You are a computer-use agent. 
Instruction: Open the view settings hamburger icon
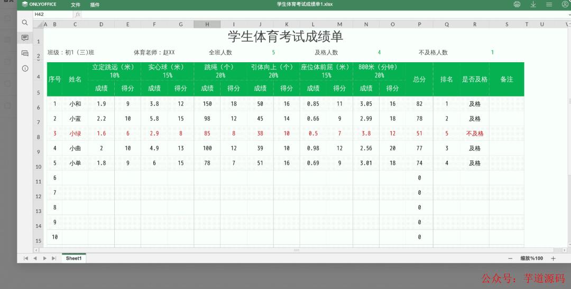point(549,4)
